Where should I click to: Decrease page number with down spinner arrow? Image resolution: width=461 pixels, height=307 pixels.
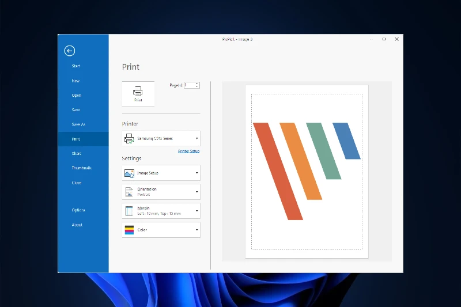[x=197, y=86]
